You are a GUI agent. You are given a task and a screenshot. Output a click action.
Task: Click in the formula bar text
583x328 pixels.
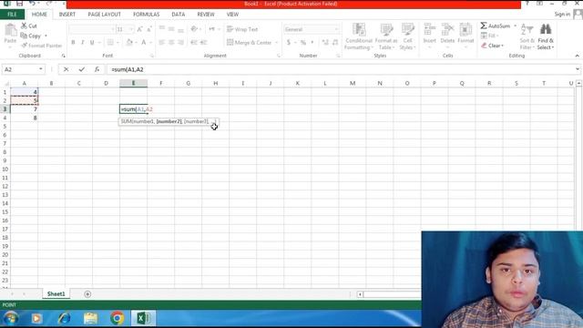click(x=128, y=69)
